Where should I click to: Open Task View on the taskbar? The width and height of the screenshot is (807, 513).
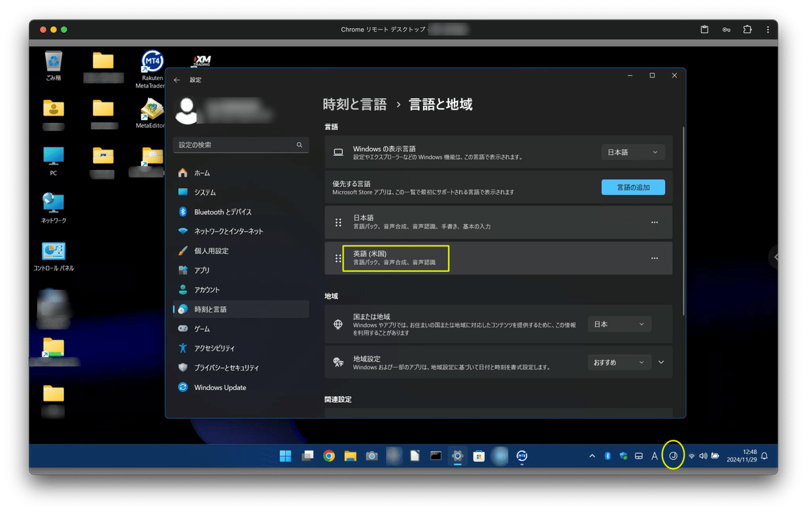(x=307, y=456)
